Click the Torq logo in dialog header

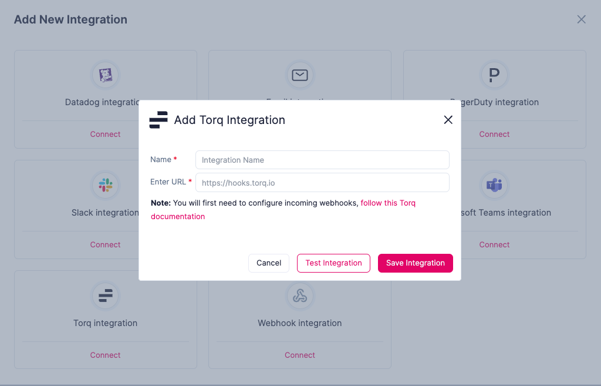coord(158,120)
